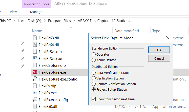The image size is (189, 112).
Task: Click Application extens... type of FlexiEx0.dll
Action: click(x=169, y=107)
